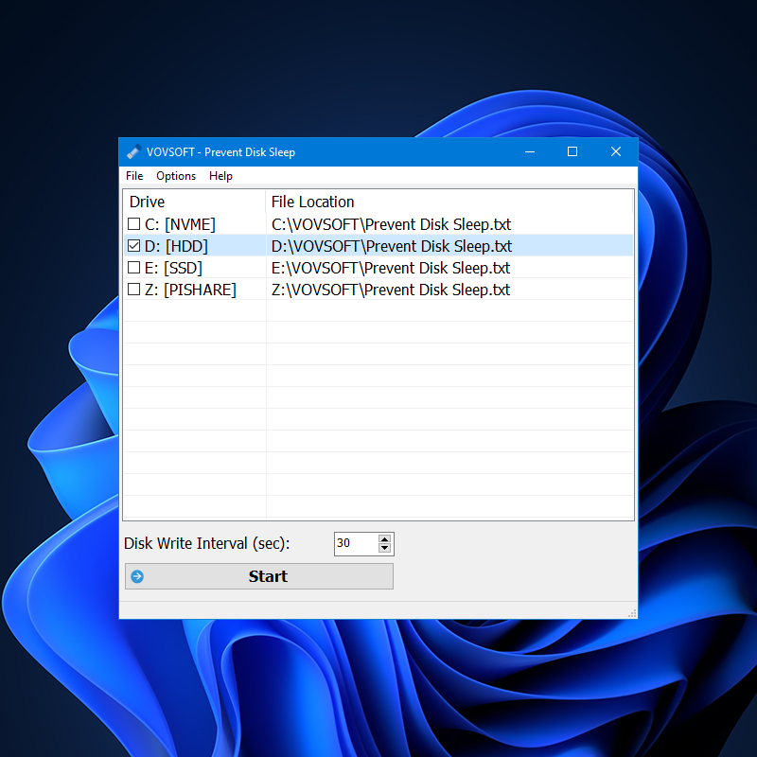Viewport: 757px width, 757px height.
Task: Click the blue arrow icon on the Start button
Action: (x=136, y=576)
